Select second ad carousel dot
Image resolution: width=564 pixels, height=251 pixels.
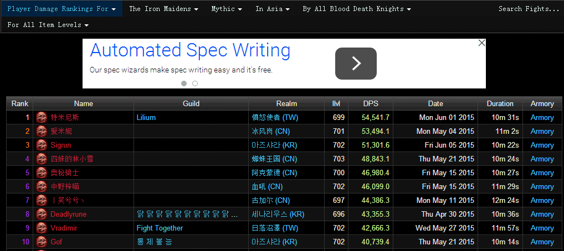tap(195, 83)
